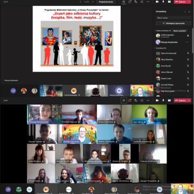Open more actions ellipsis in slide-sharing toolbar
Image resolution: width=194 pixels, height=194 pixels.
tap(148, 2)
